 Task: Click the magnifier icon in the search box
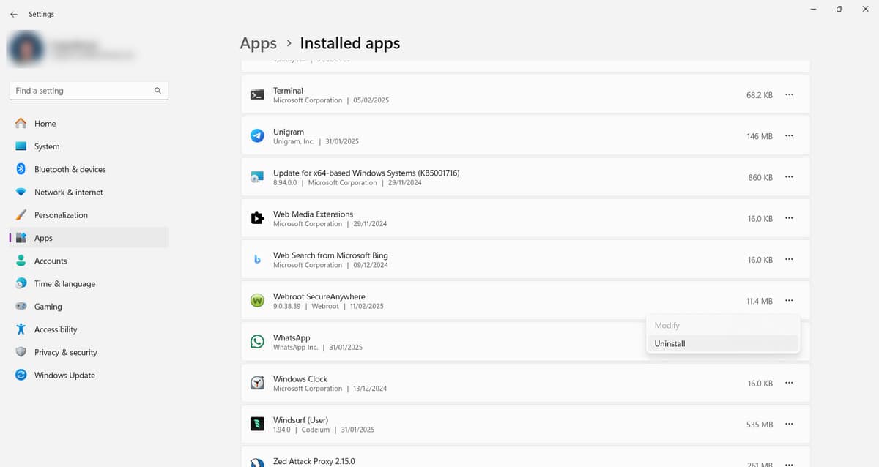(x=157, y=91)
